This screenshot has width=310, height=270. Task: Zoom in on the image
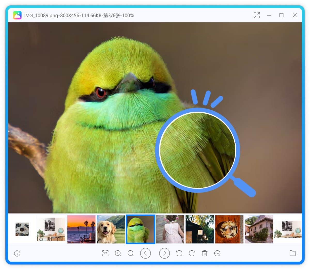(118, 253)
